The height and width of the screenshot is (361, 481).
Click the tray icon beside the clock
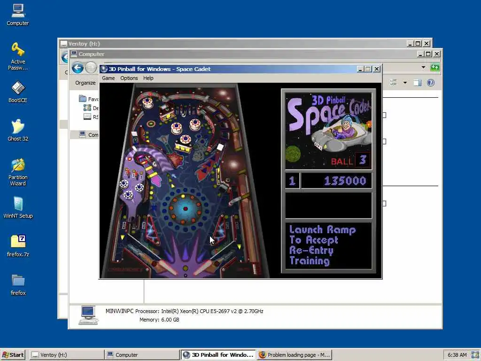(475, 355)
